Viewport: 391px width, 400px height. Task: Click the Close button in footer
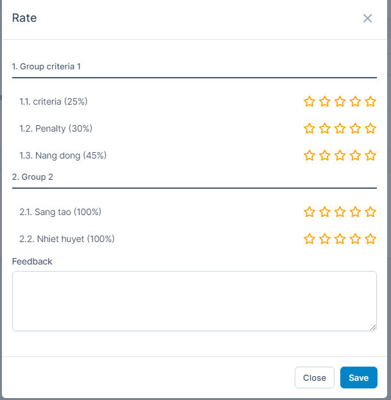[x=315, y=378]
